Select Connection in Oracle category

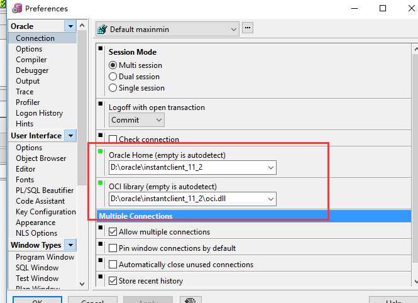click(35, 38)
